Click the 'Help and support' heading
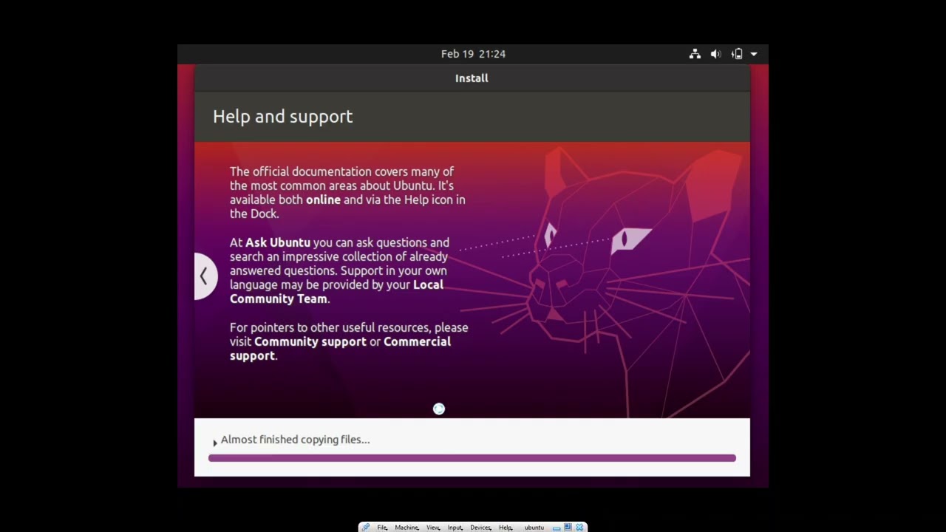 (x=282, y=117)
